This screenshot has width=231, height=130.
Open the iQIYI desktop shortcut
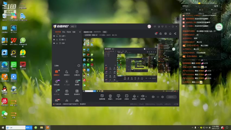click(x=14, y=66)
